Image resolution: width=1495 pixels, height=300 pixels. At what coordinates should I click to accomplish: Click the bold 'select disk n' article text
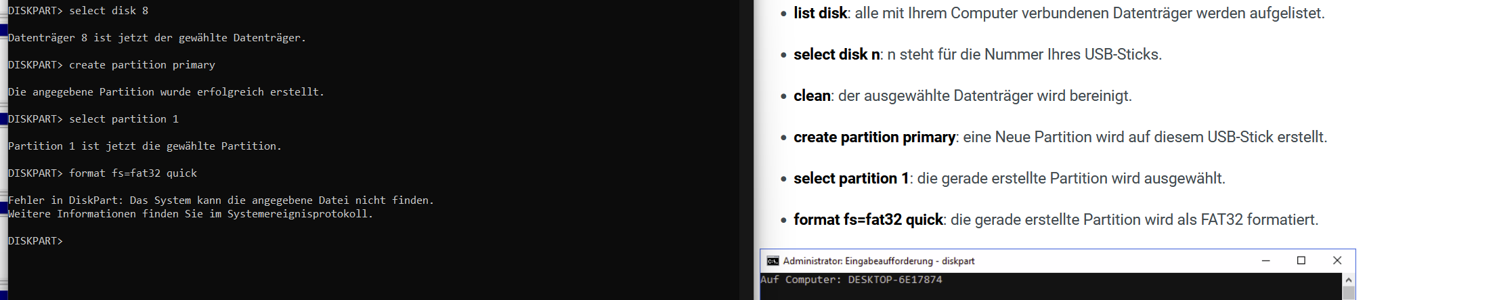837,54
